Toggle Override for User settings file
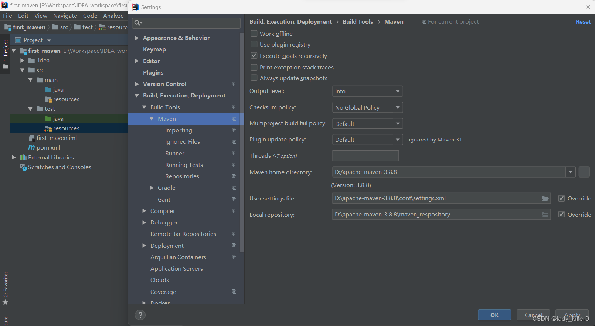Image resolution: width=595 pixels, height=326 pixels. (x=561, y=198)
